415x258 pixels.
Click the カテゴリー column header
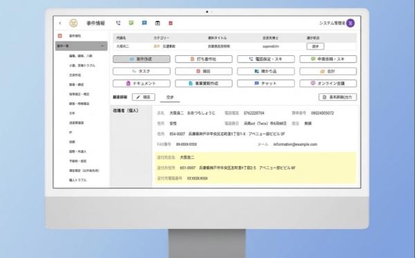[161, 38]
